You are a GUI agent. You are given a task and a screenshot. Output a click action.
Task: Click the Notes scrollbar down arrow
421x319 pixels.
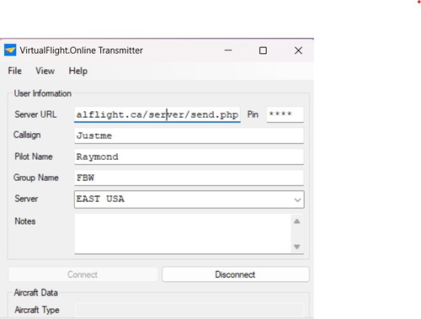pos(297,247)
